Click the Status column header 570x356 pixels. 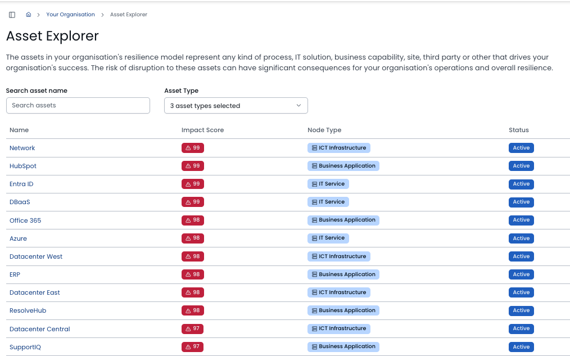pos(519,130)
